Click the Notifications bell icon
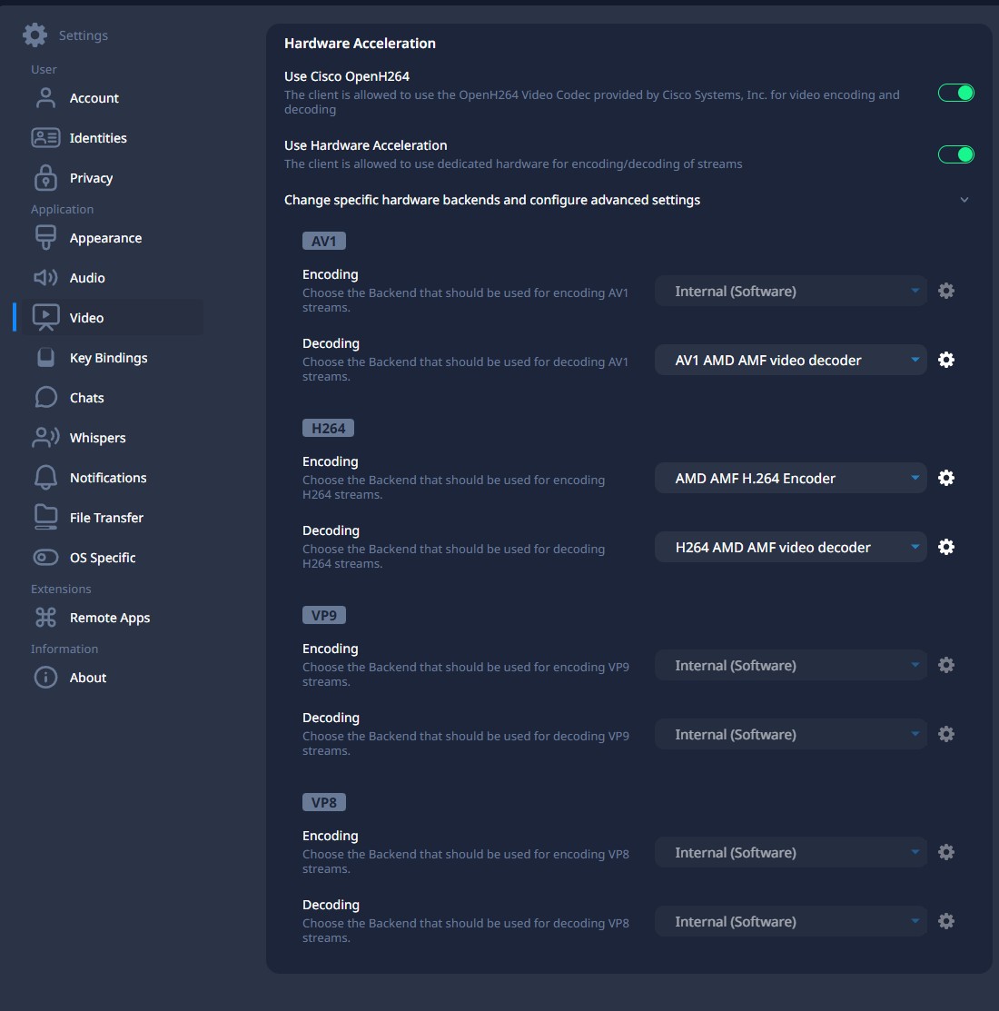Viewport: 999px width, 1011px height. coord(45,478)
